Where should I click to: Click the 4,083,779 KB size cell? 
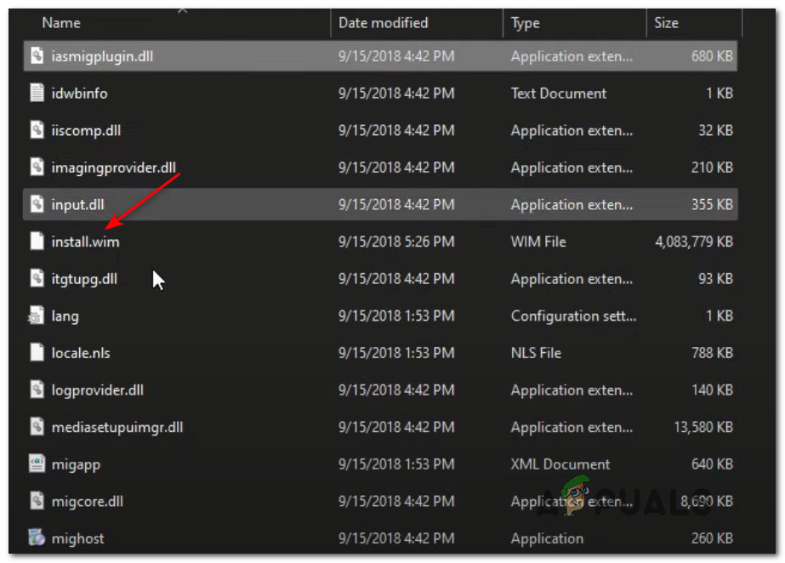694,242
